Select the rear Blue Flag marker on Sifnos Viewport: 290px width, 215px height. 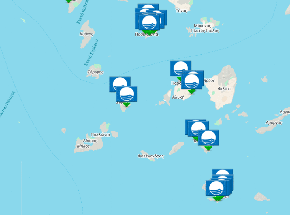(x=120, y=84)
